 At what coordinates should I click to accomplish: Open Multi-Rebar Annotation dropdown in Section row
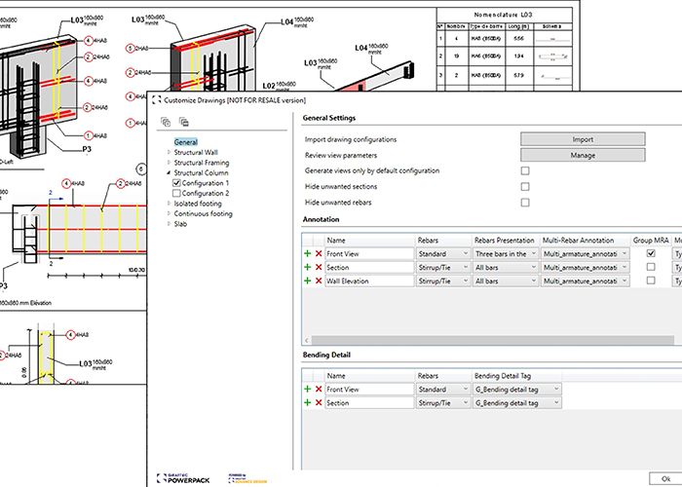[x=585, y=267]
